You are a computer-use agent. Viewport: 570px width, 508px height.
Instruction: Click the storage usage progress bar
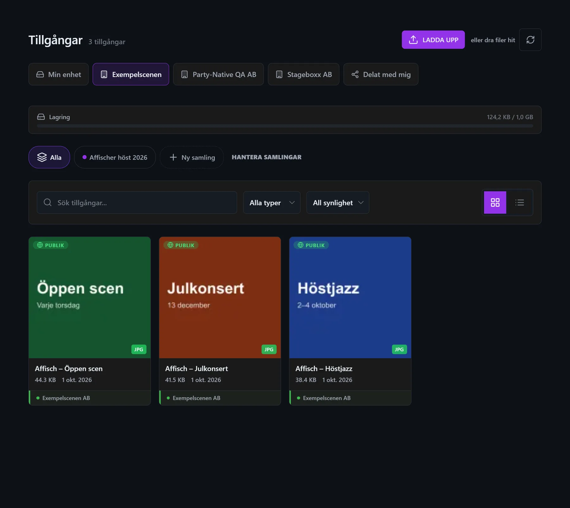pos(285,126)
